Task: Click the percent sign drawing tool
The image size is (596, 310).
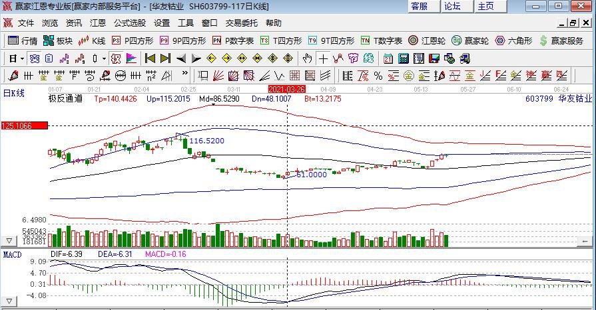Action: tap(378, 76)
